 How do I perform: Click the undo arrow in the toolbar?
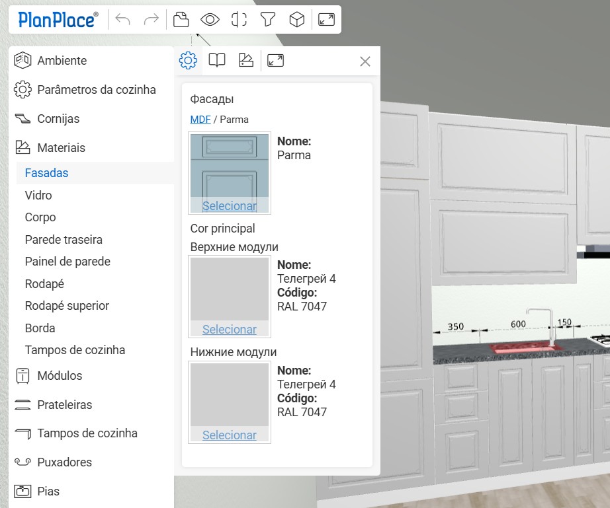[x=122, y=20]
